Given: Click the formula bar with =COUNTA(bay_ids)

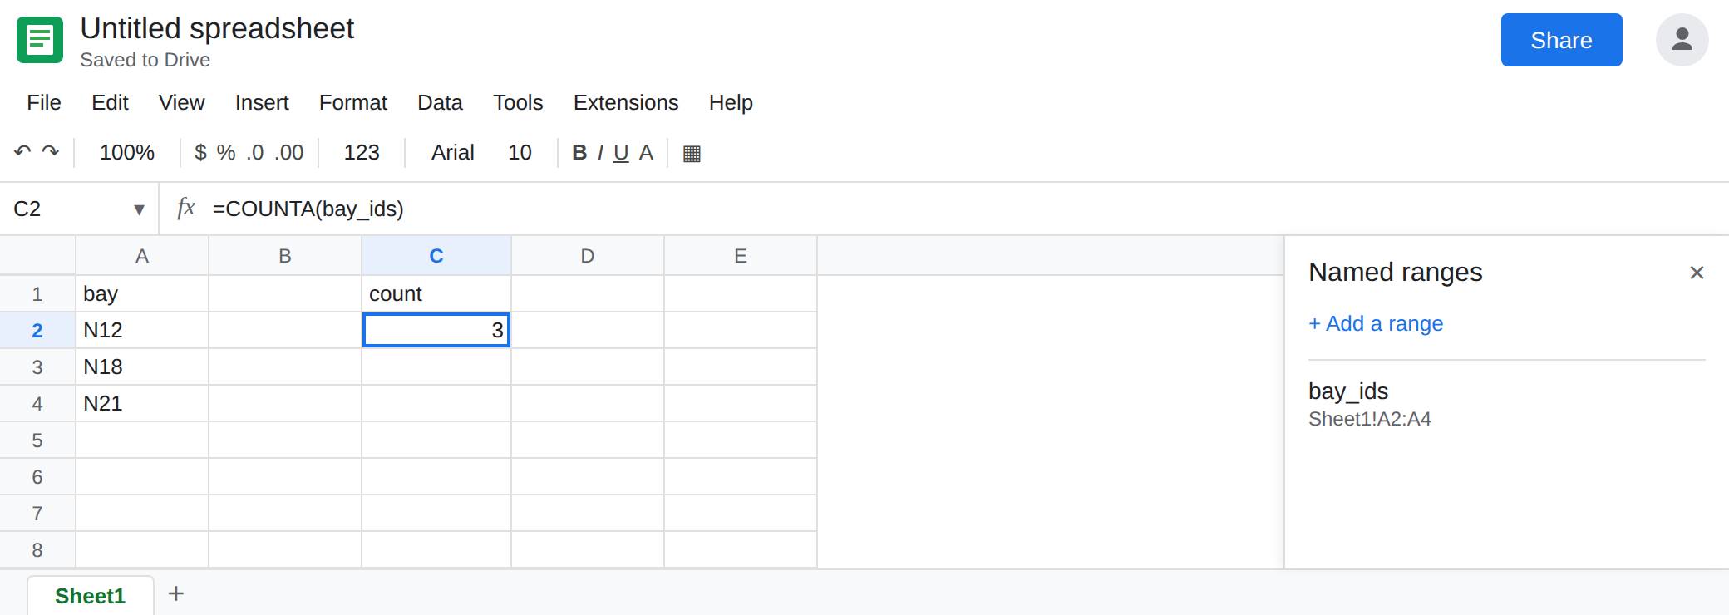Looking at the screenshot, I should (x=964, y=209).
